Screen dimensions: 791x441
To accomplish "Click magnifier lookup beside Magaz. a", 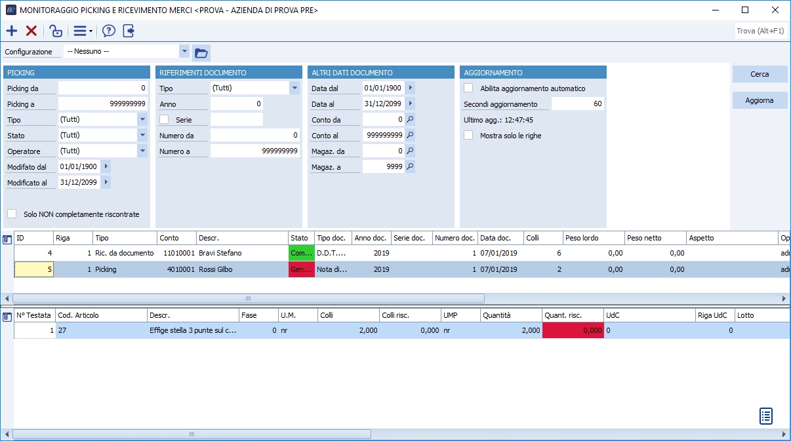I will click(x=410, y=166).
